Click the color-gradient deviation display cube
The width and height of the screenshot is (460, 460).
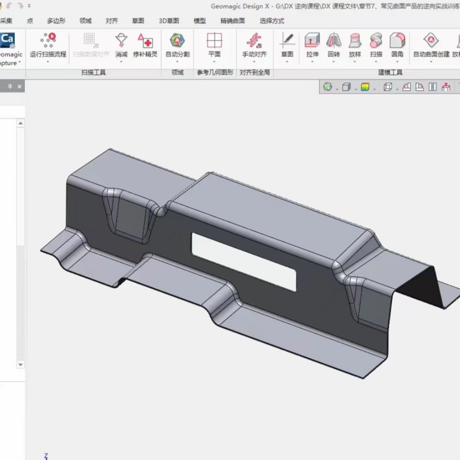[x=365, y=87]
